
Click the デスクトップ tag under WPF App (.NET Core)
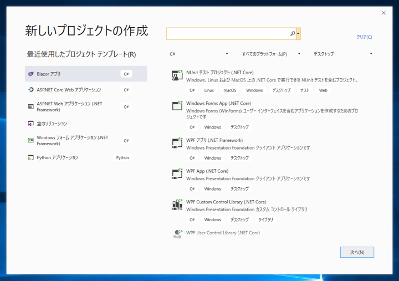coord(239,189)
